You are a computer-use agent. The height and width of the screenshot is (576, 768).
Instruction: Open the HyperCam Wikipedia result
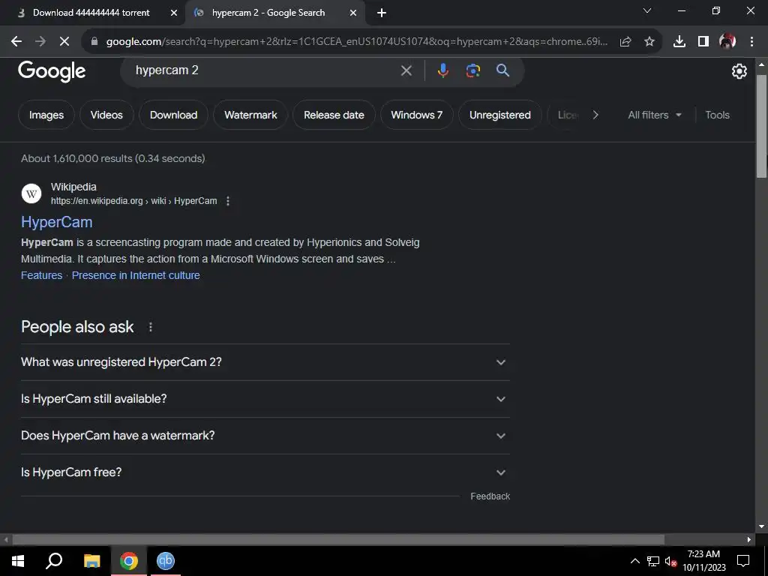[x=57, y=222]
